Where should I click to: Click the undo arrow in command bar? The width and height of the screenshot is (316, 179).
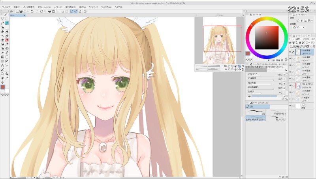(x=32, y=11)
